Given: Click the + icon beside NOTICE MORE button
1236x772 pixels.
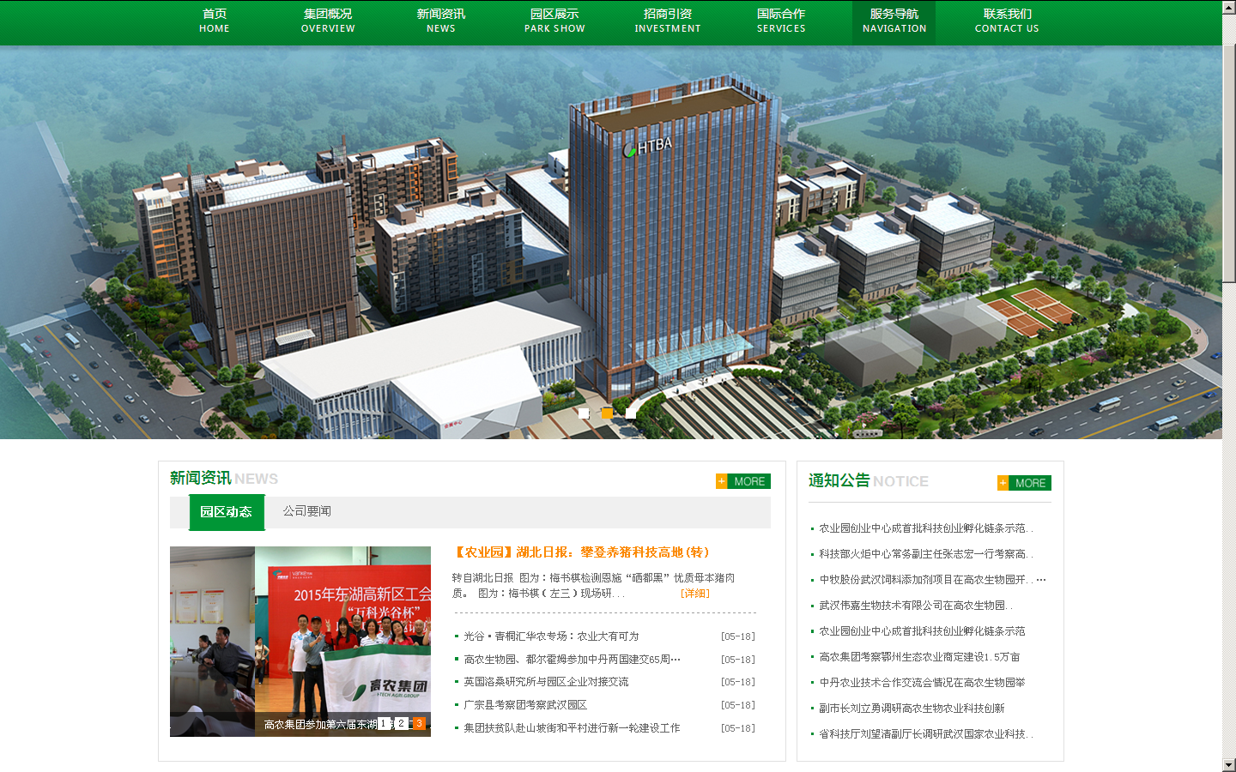Looking at the screenshot, I should (1003, 483).
